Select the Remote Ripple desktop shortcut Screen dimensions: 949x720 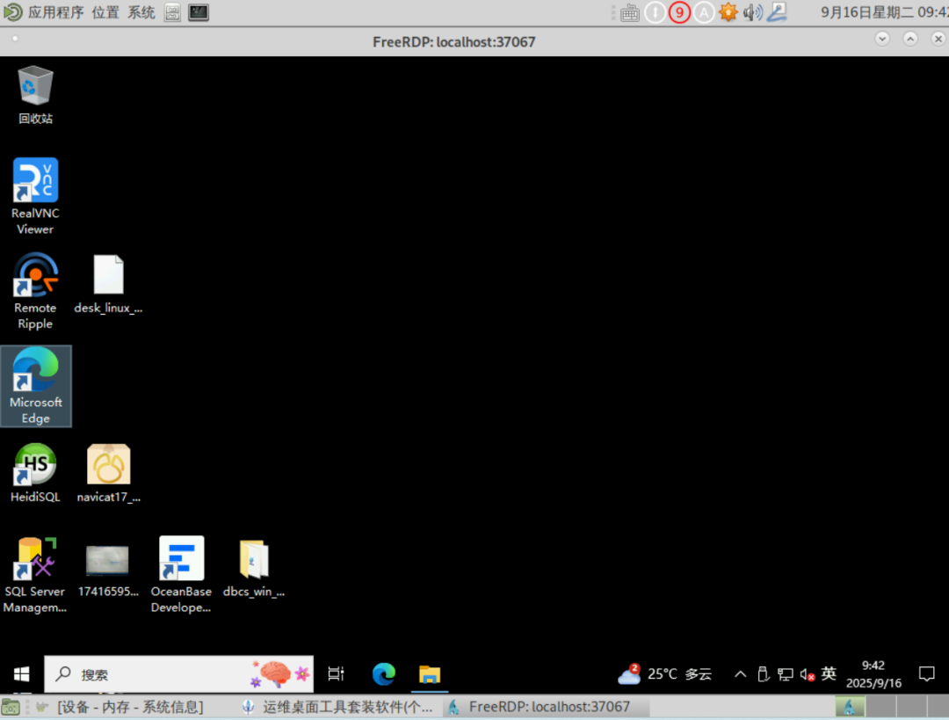click(35, 291)
